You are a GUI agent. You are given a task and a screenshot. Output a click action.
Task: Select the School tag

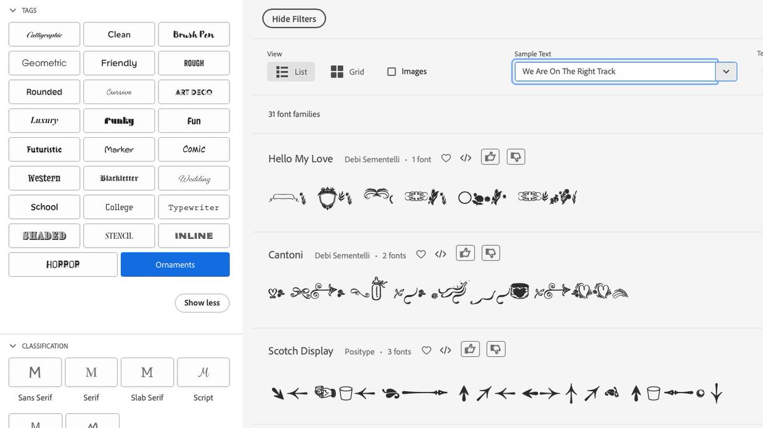click(45, 207)
